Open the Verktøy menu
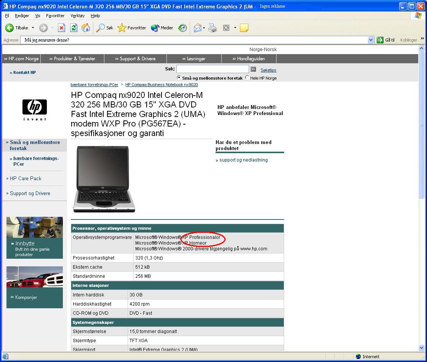 tap(78, 16)
